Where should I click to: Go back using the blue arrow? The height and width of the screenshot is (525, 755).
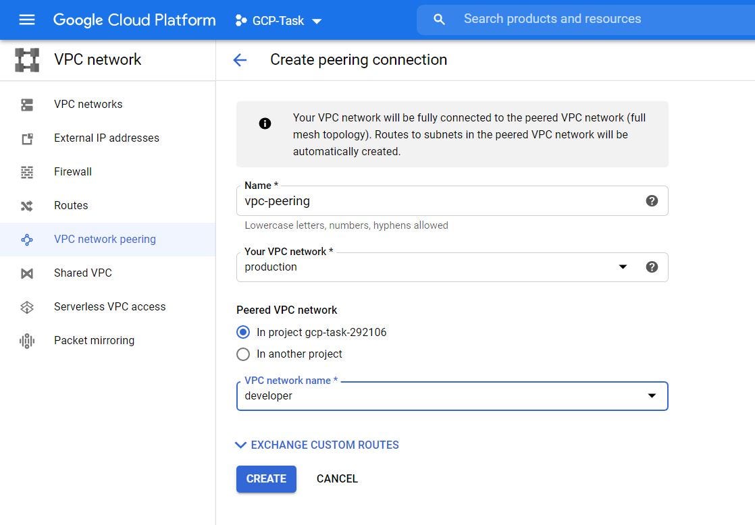tap(240, 60)
